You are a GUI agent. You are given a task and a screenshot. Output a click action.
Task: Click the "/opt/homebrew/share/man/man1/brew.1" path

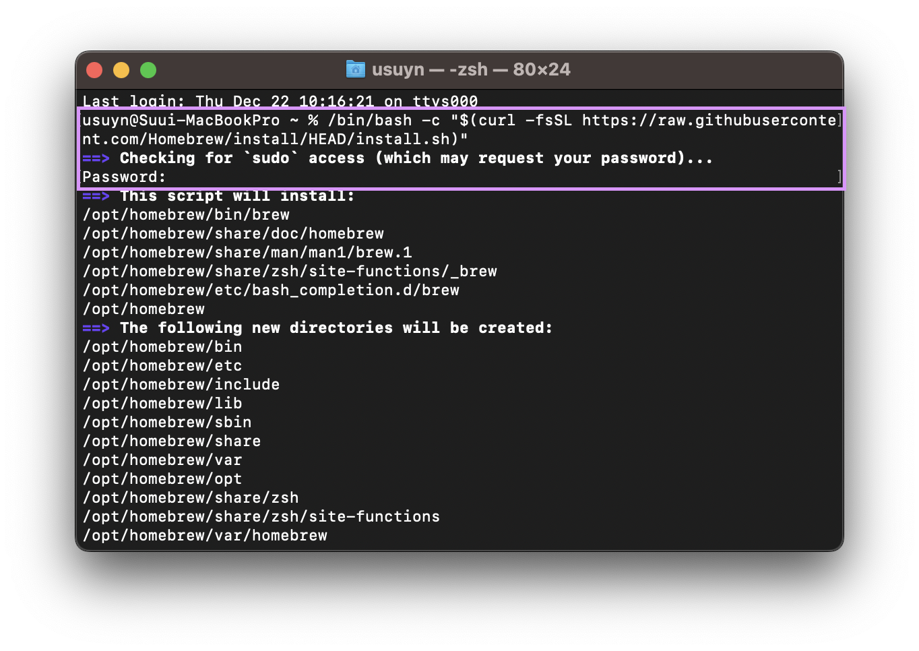247,253
